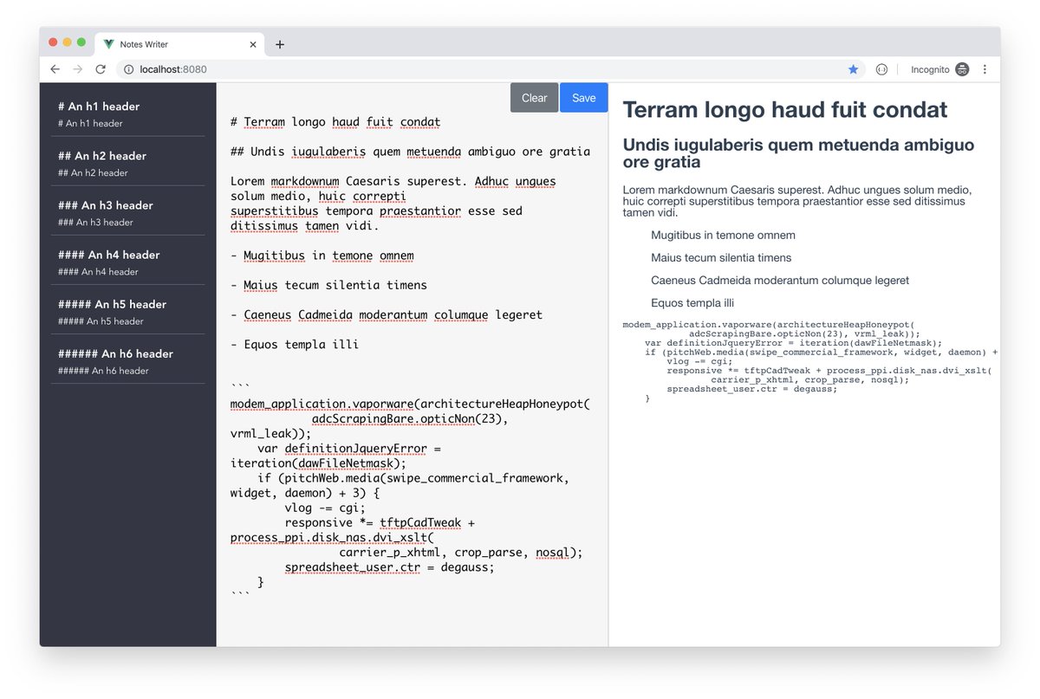
Task: Click 'spreadsheet_user.ctr = degauss;' in the editor
Action: tap(389, 567)
